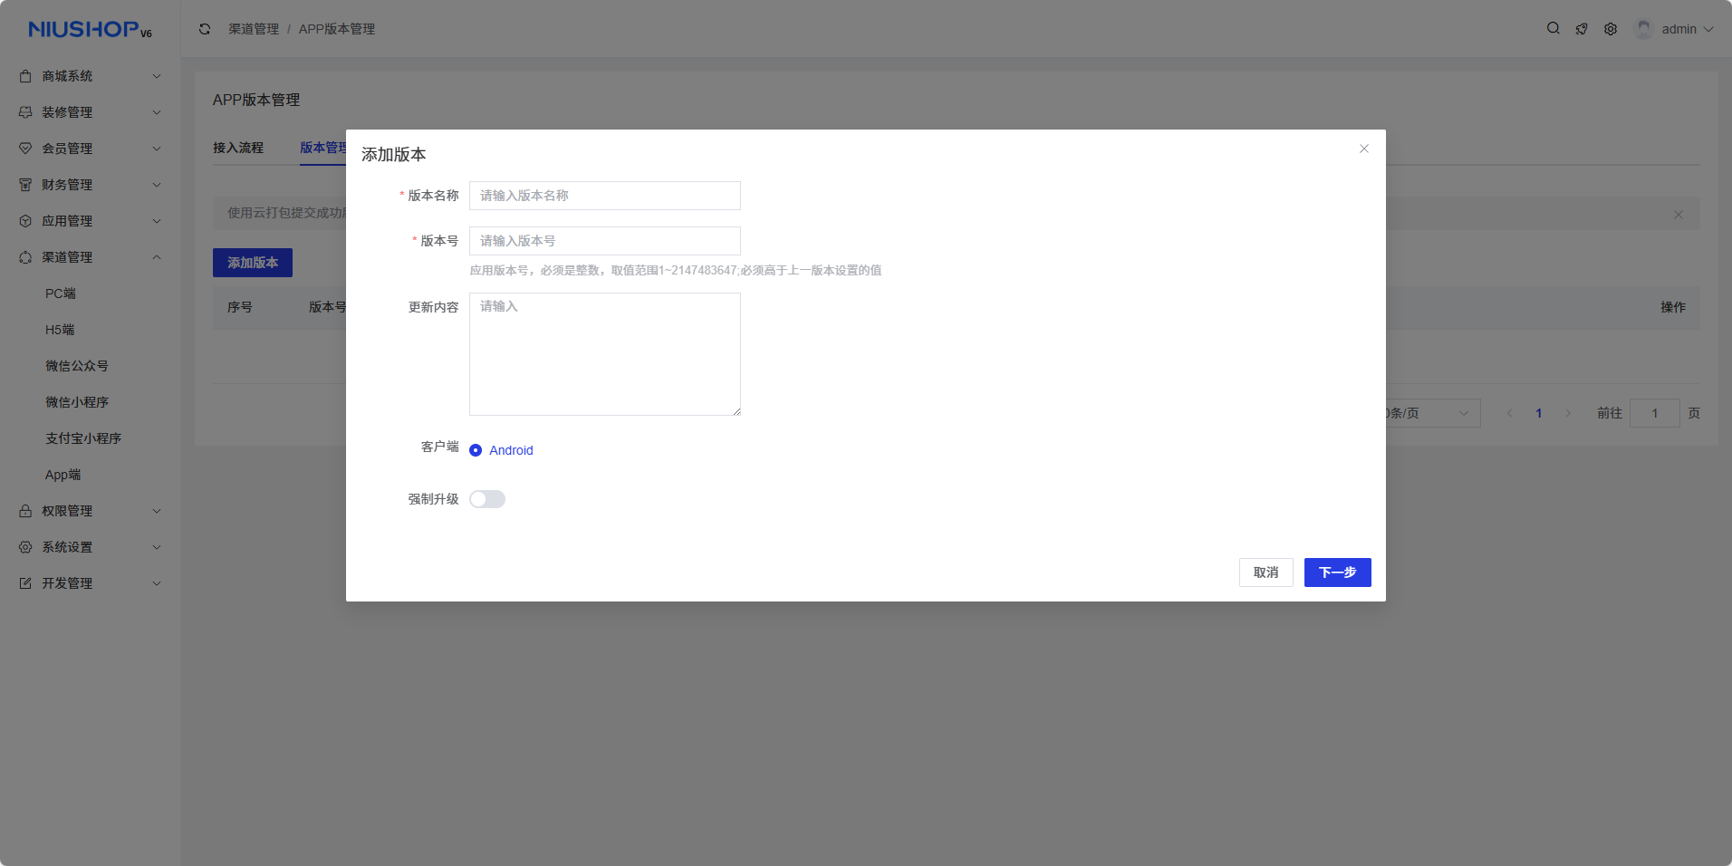The height and width of the screenshot is (866, 1732).
Task: Click the 取消 button
Action: (x=1266, y=573)
